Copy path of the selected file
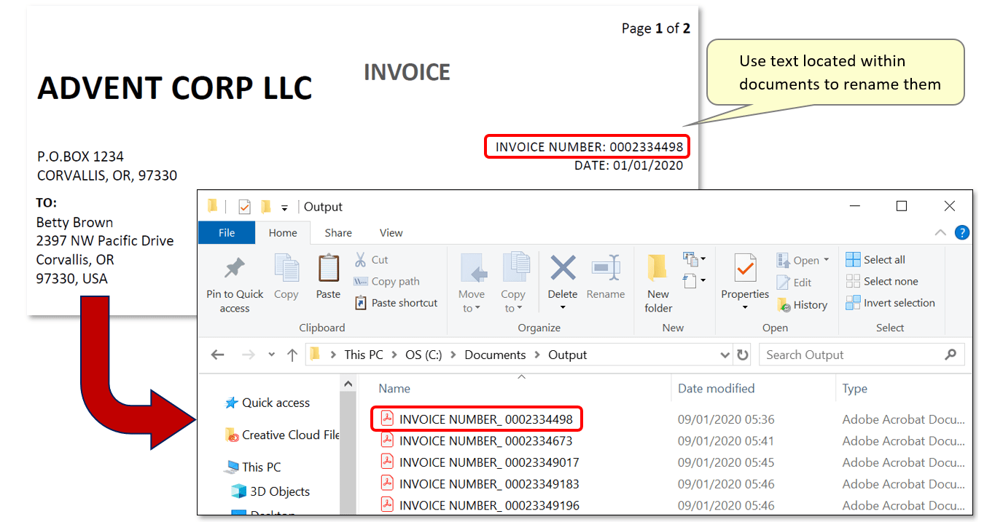This screenshot has height=522, width=1003. coord(394,281)
